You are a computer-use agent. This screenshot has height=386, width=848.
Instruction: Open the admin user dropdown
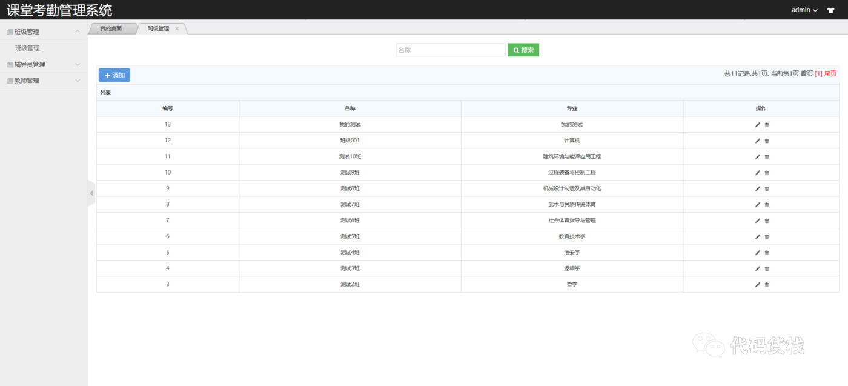pyautogui.click(x=804, y=10)
